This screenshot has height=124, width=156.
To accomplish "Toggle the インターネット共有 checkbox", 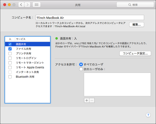I will click(10, 72).
